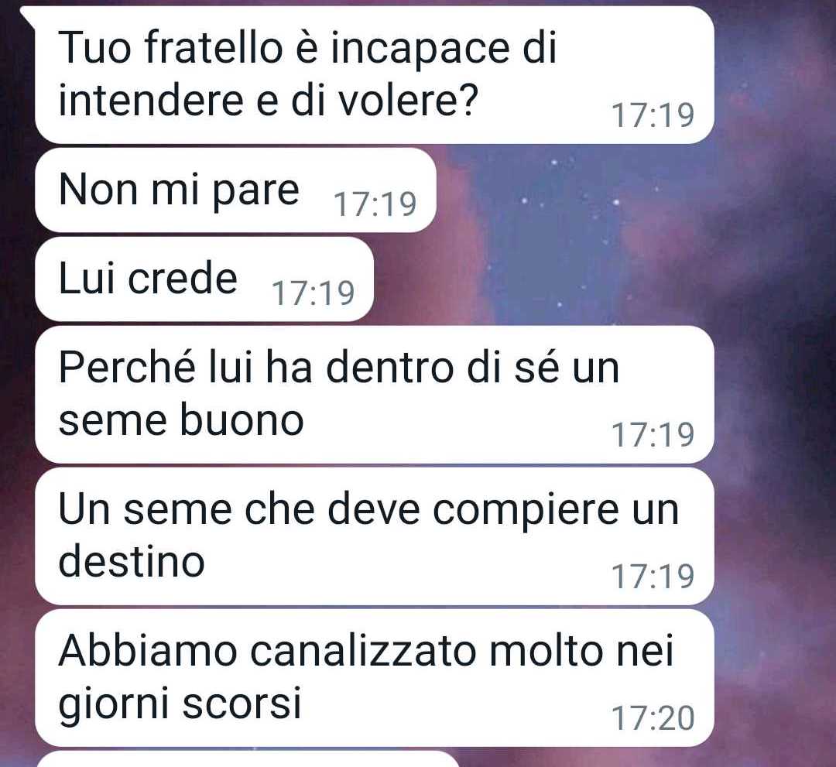Tap the partially visible bubble at bottom

248,759
